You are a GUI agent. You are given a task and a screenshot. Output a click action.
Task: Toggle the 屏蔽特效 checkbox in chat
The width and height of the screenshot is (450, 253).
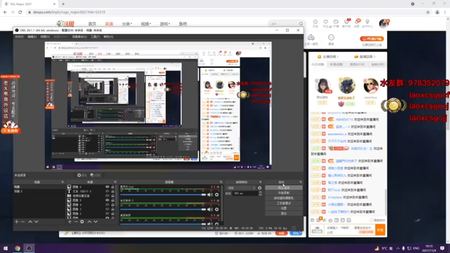point(371,220)
